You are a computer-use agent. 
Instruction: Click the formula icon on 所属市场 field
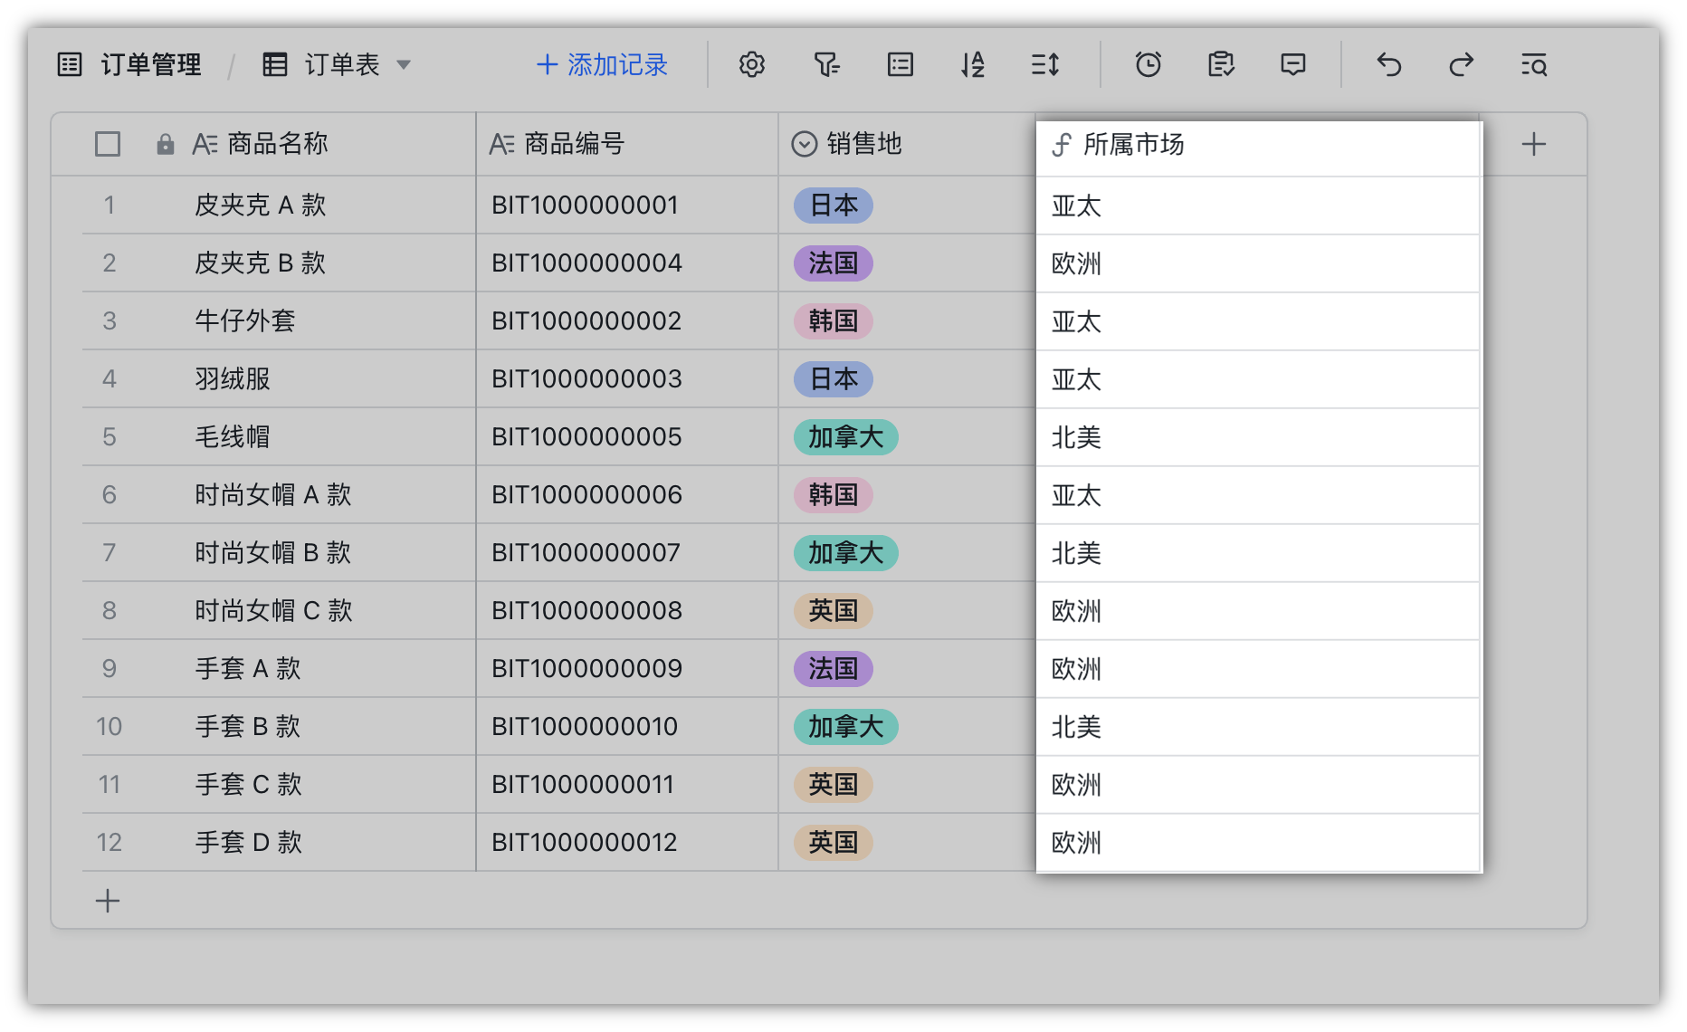coord(1061,144)
